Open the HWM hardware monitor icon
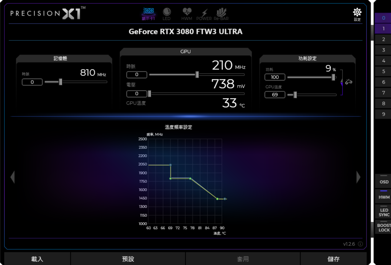Viewport: 391px width, 265px height. click(187, 14)
